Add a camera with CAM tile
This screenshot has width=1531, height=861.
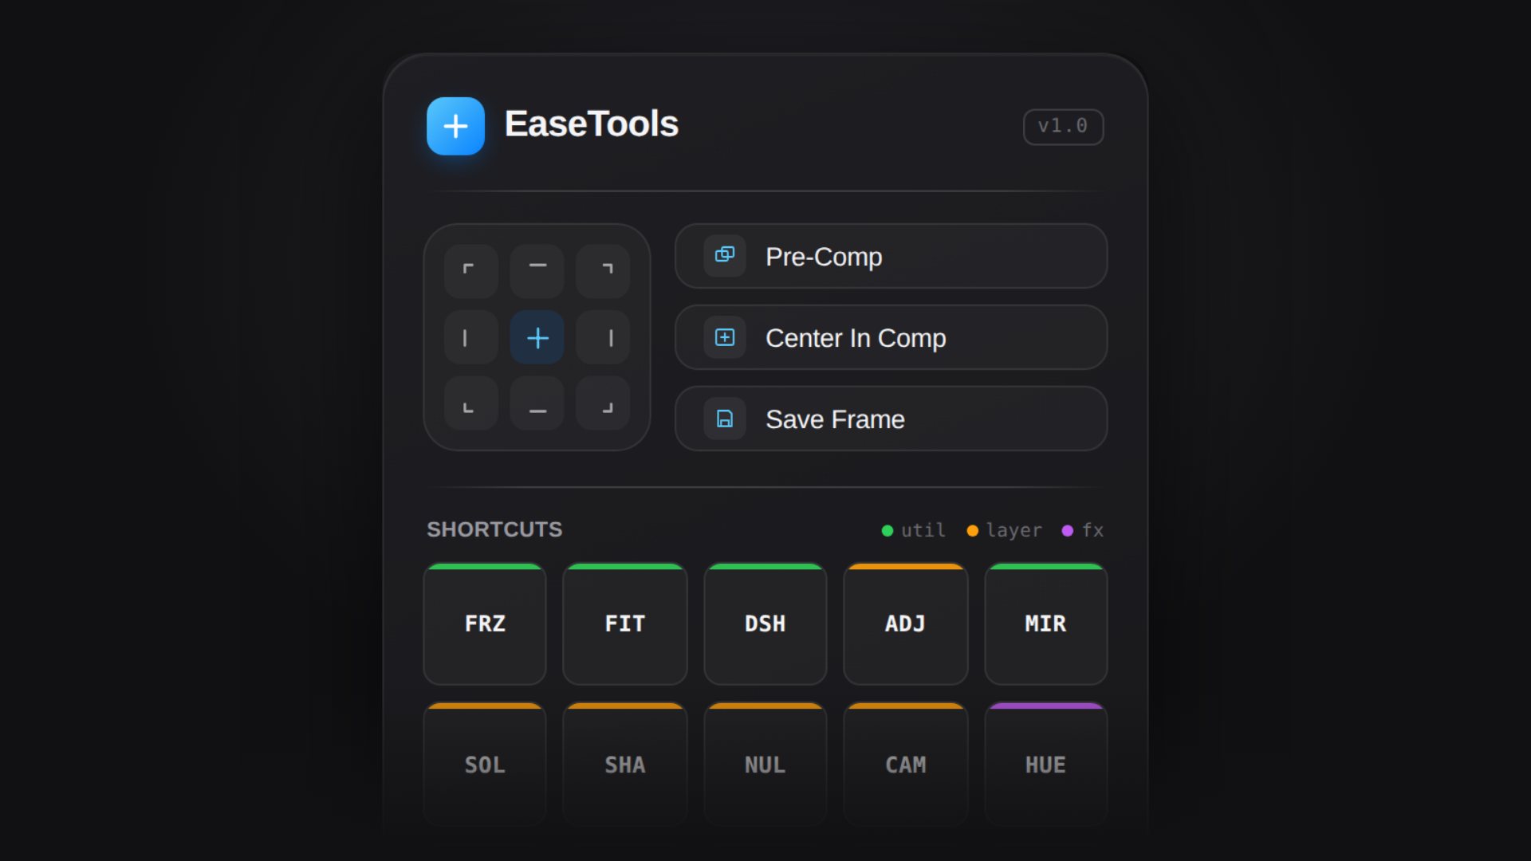tap(906, 765)
